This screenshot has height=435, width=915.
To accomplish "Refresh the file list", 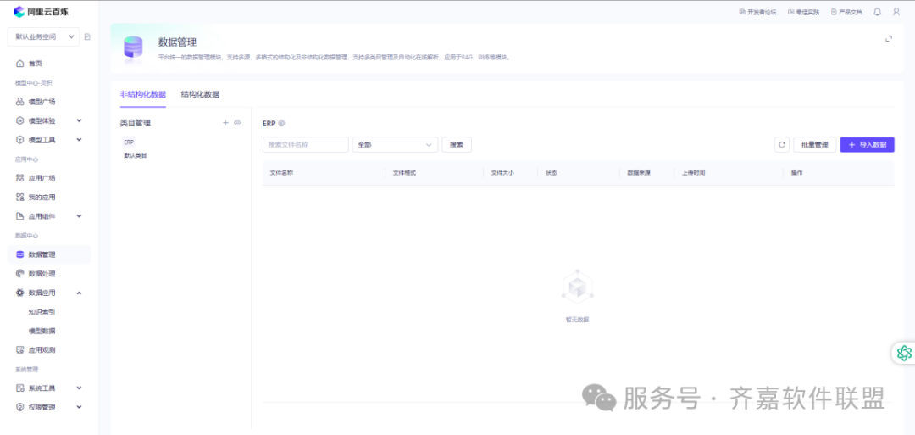I will (782, 145).
